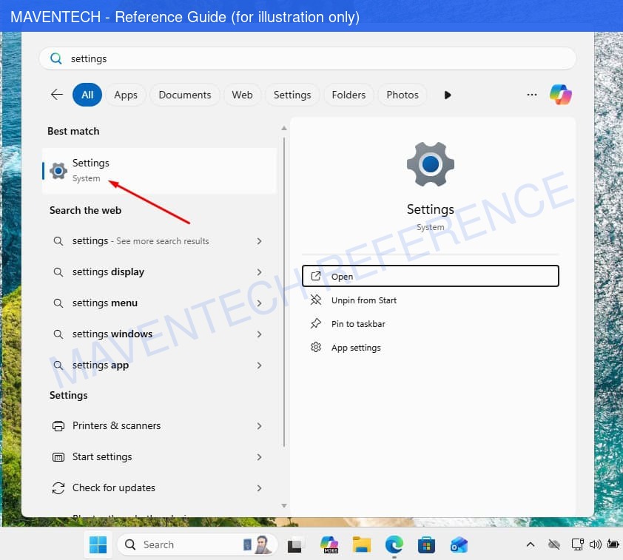Image resolution: width=623 pixels, height=560 pixels.
Task: Open File Explorer from taskbar
Action: (x=362, y=544)
